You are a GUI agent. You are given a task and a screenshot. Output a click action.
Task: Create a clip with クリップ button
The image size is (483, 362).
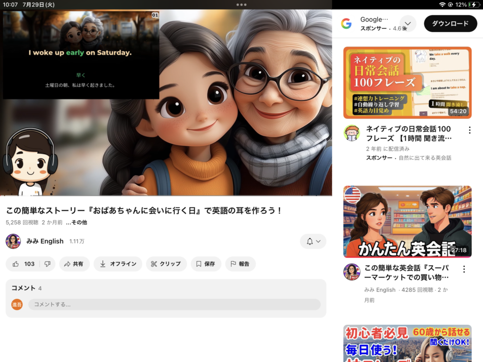(166, 264)
